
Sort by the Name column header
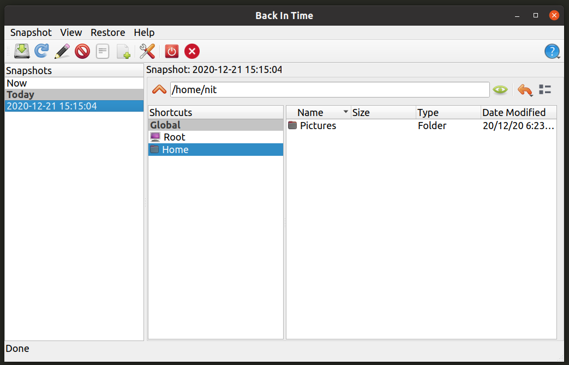319,112
